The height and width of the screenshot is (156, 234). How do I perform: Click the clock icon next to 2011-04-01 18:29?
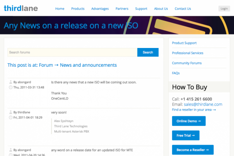pyautogui.click(x=11, y=117)
